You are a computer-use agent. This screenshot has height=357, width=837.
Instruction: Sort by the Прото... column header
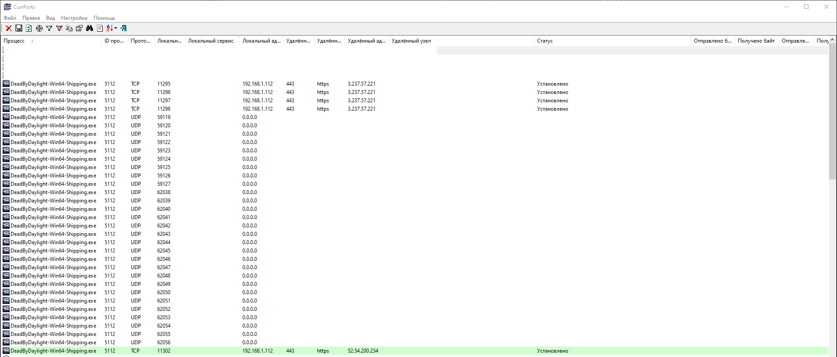[x=141, y=41]
